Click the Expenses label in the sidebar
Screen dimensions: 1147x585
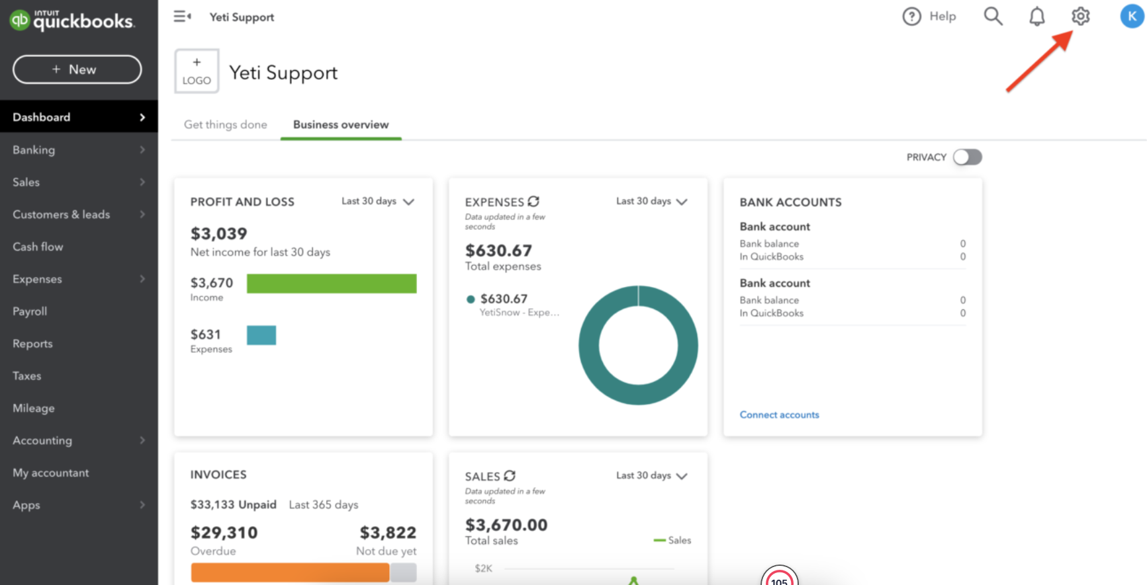(37, 279)
